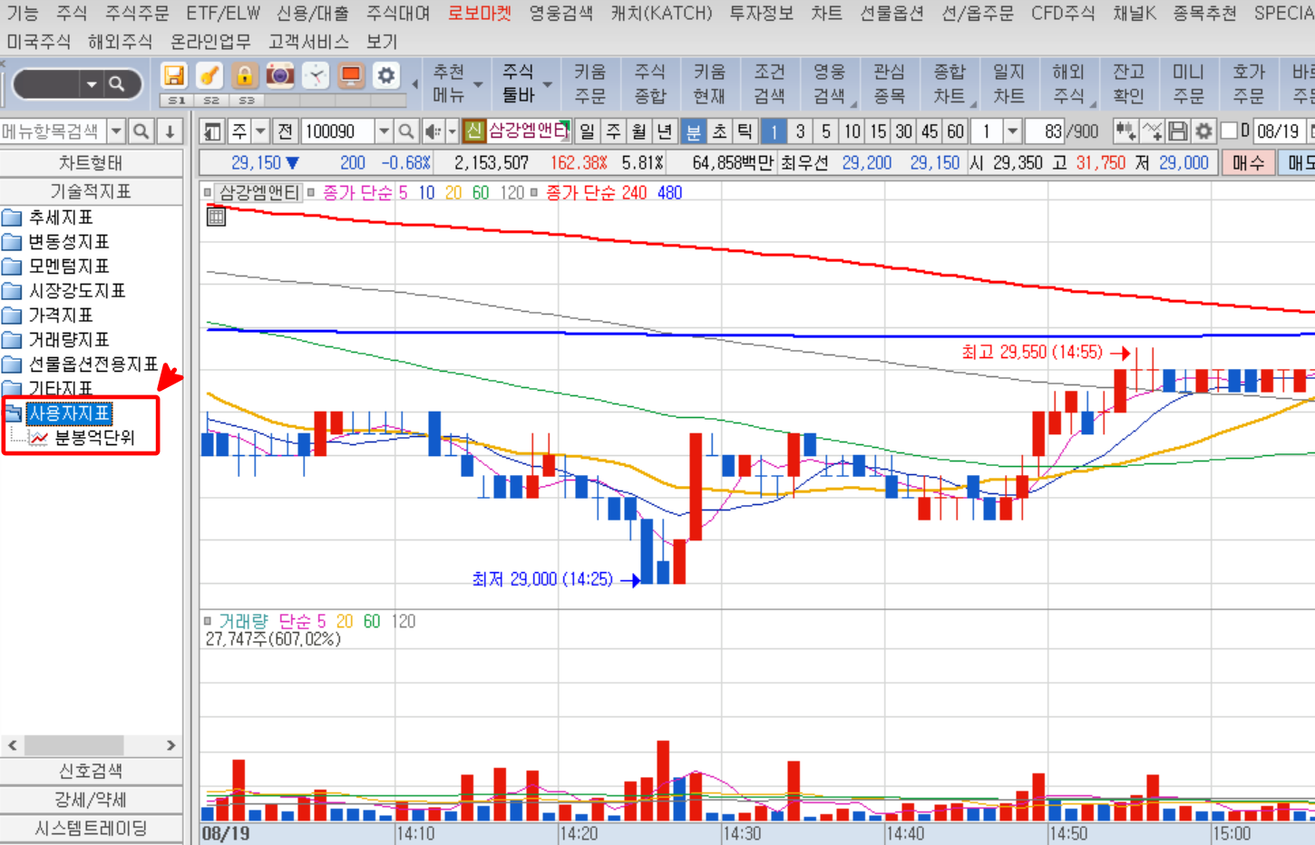The height and width of the screenshot is (845, 1315).
Task: Click the 매수 buy button
Action: [x=1248, y=163]
